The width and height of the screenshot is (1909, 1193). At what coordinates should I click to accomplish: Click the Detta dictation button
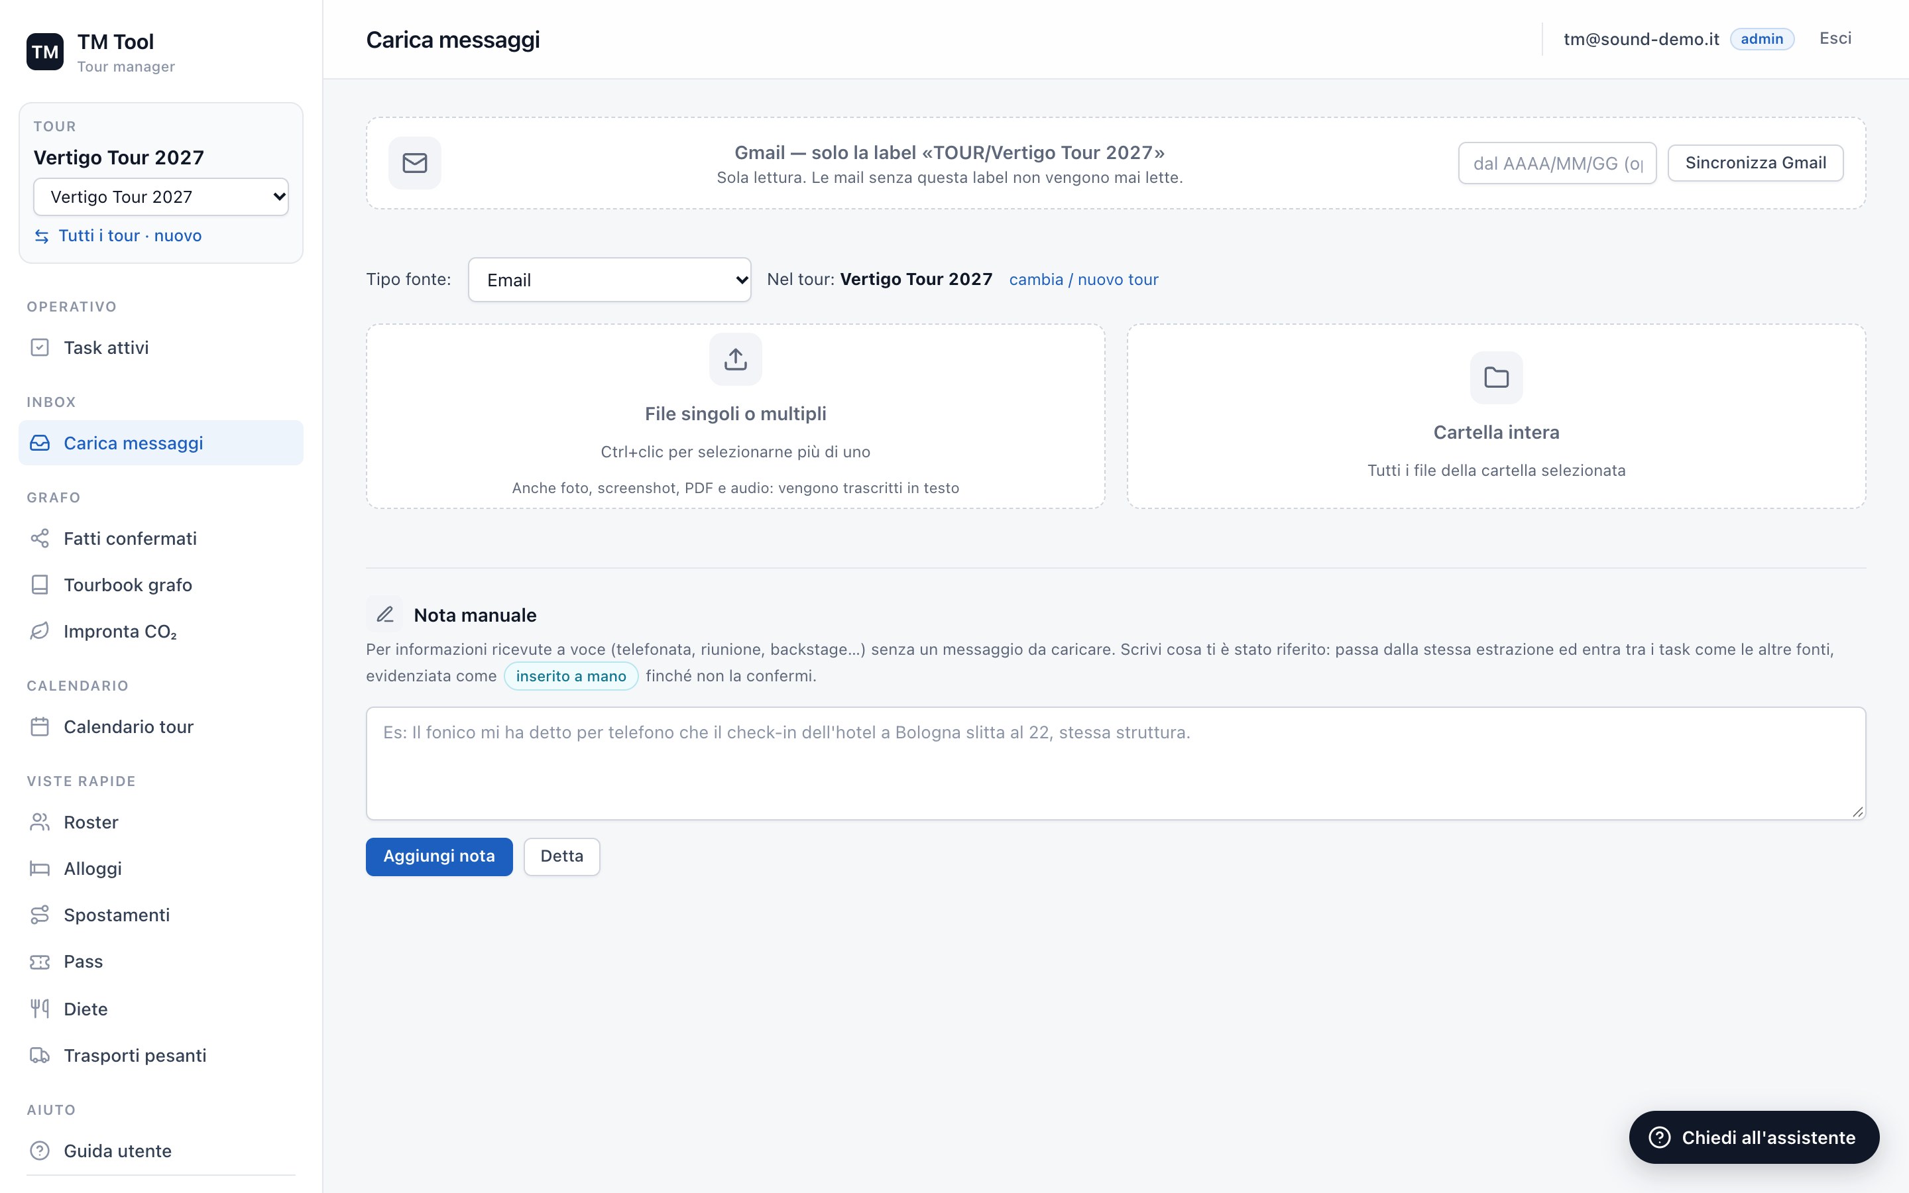tap(561, 856)
